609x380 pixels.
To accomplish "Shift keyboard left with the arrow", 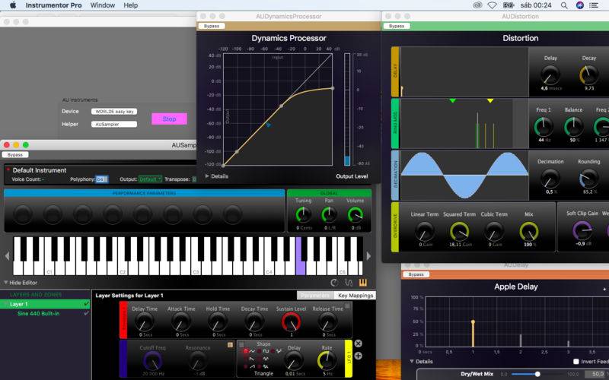I will point(7,256).
